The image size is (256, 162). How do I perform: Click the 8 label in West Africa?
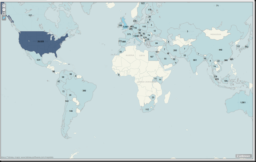coord(119,75)
